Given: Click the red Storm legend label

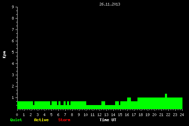Looking at the screenshot, I should coord(64,120).
